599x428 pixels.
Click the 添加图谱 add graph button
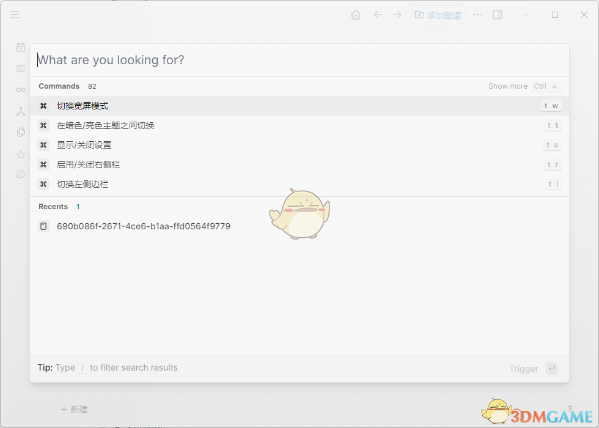pyautogui.click(x=438, y=14)
